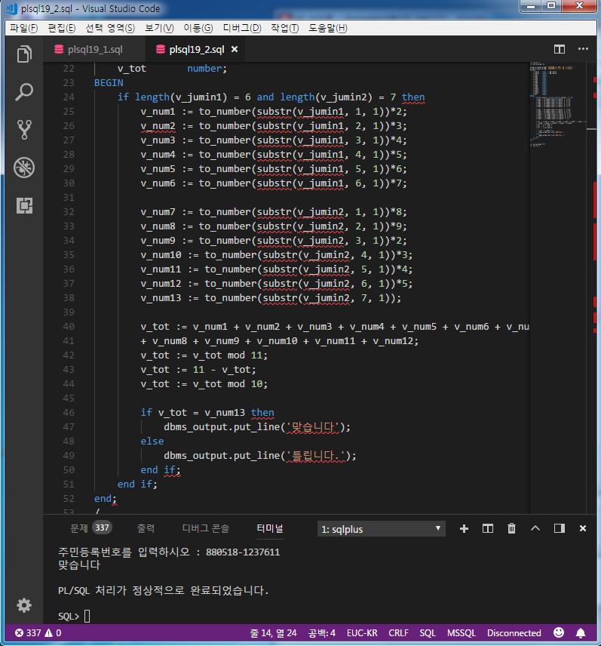
Task: Click in the SQL> terminal prompt
Action: pos(74,617)
